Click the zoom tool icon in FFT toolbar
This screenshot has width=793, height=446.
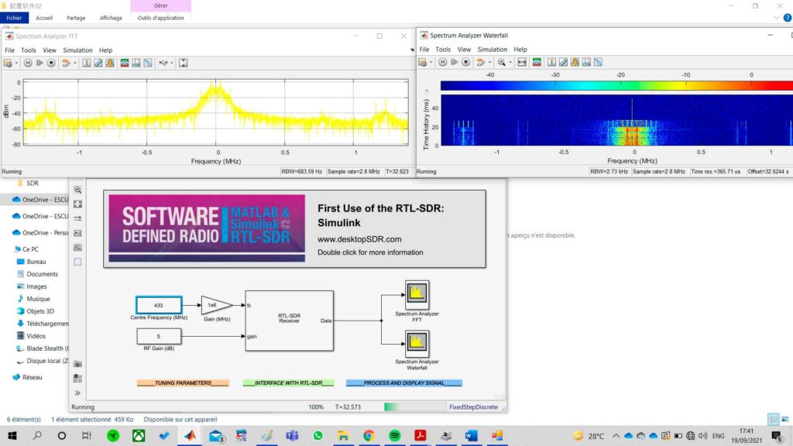163,63
